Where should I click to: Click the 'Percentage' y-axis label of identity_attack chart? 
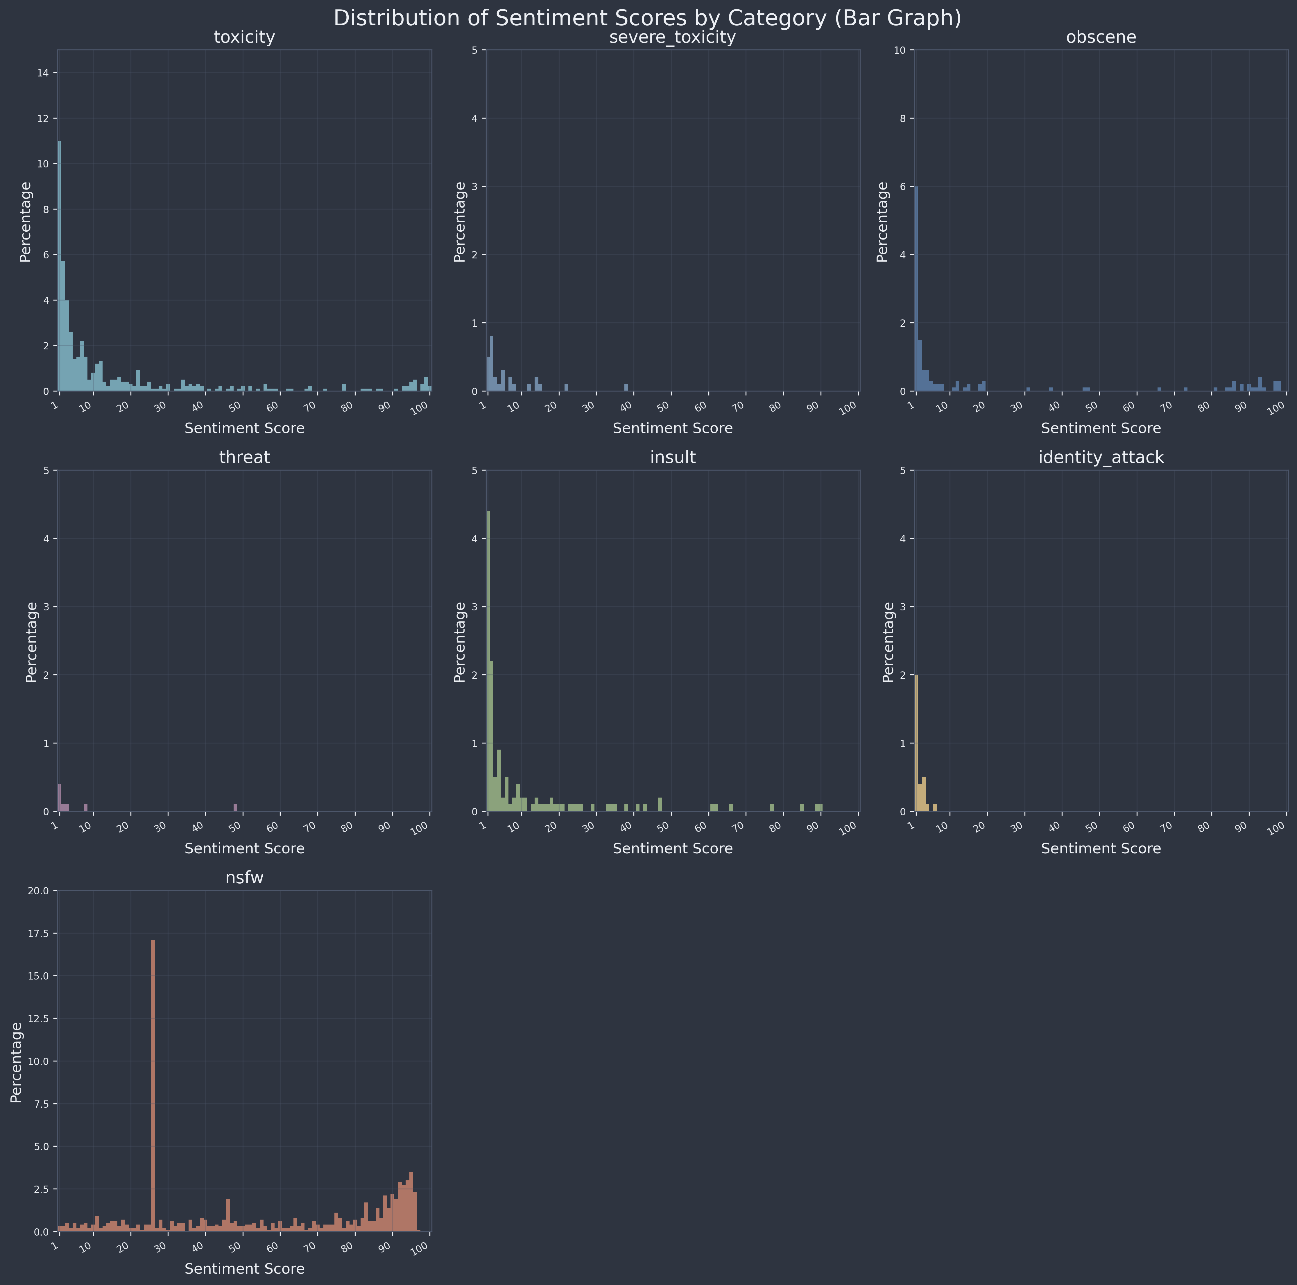(x=888, y=641)
